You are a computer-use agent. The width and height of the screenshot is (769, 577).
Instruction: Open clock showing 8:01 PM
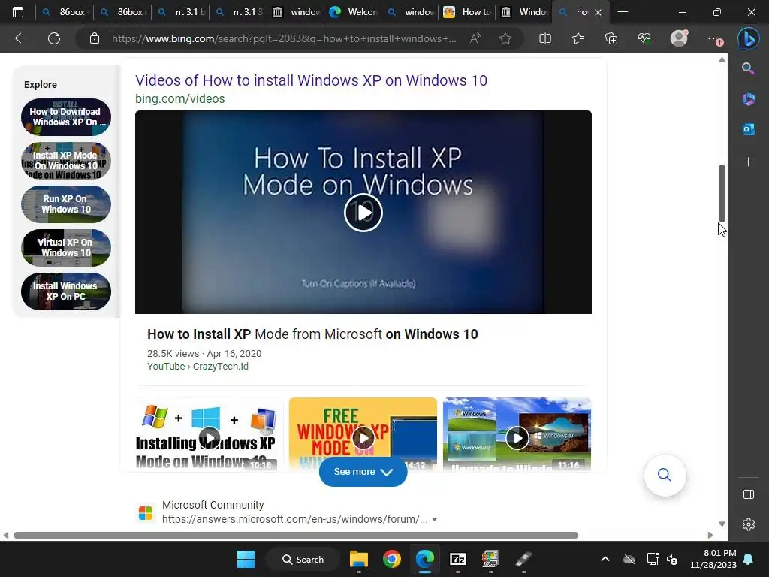[713, 559]
